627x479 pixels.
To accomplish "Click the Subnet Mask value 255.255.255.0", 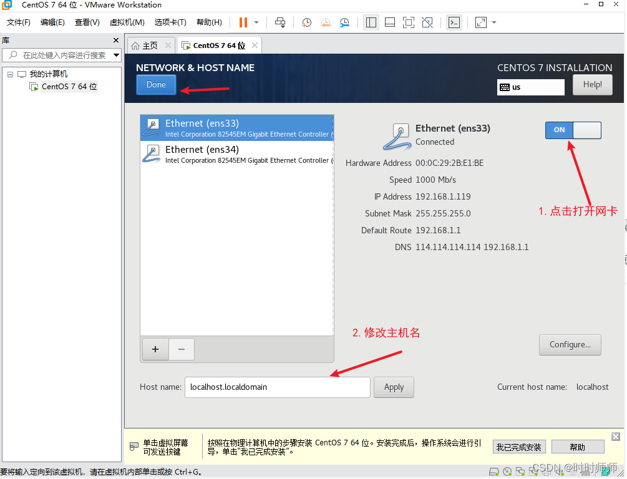I will 443,213.
